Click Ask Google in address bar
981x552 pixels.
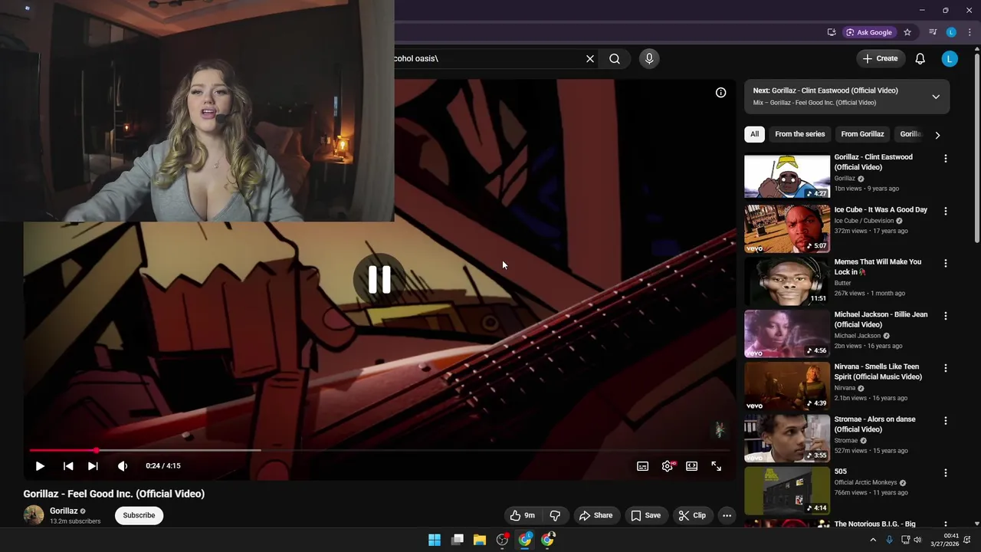[x=870, y=32]
